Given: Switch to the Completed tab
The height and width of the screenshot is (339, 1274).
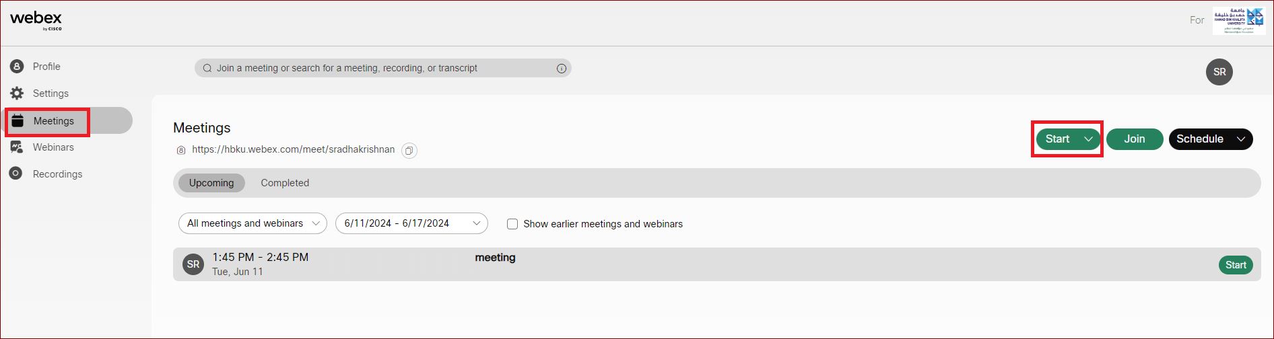Looking at the screenshot, I should [285, 183].
